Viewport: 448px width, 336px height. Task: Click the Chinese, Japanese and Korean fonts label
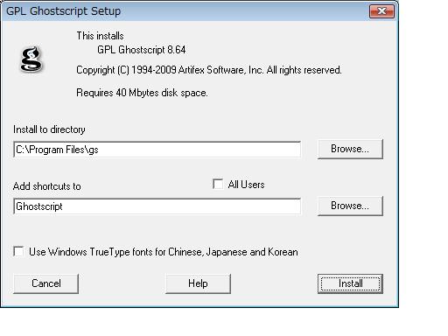pyautogui.click(x=164, y=252)
